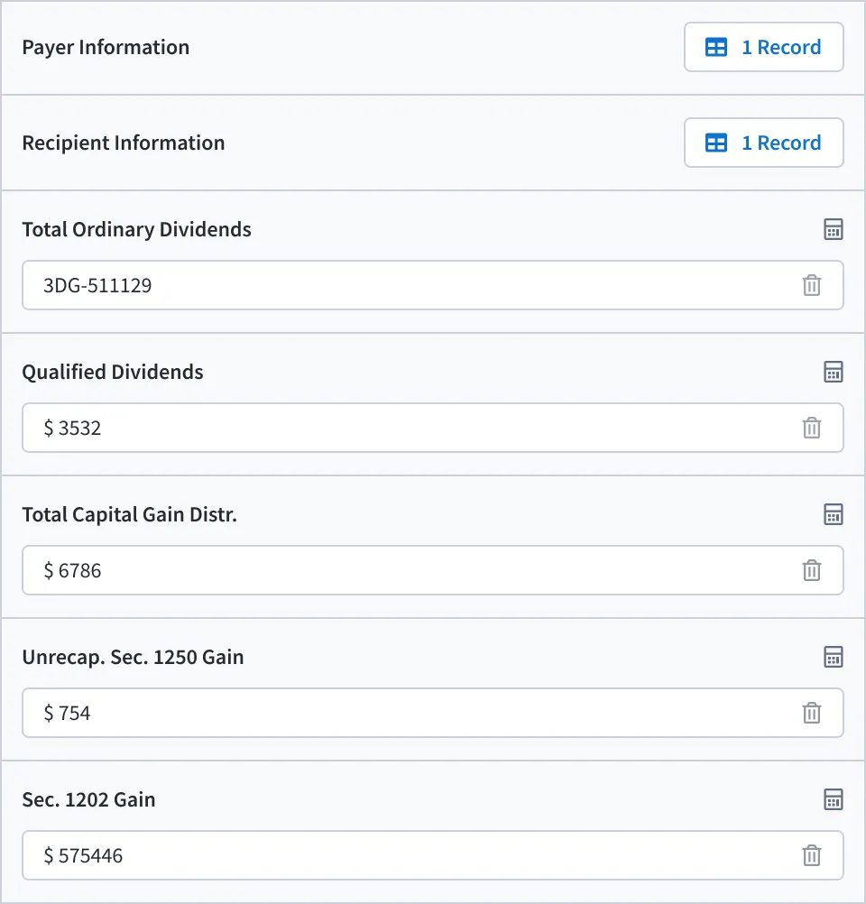The height and width of the screenshot is (904, 866).
Task: Remove the $ 754 Sec. 1250 Gain value
Action: pos(812,713)
